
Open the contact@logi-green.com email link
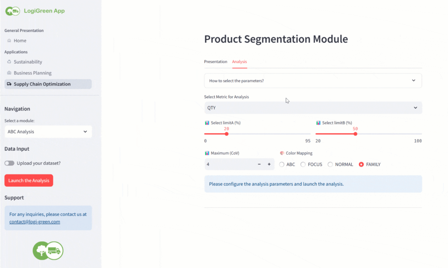[35, 222]
